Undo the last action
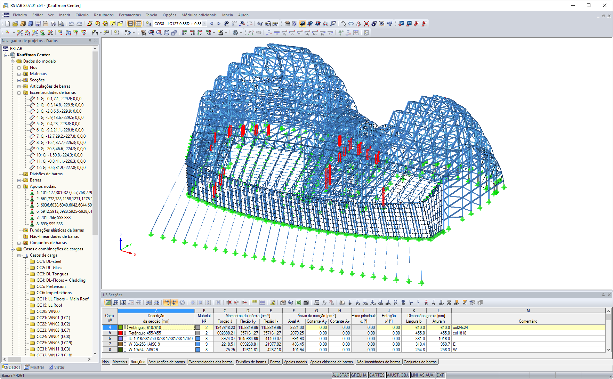 click(x=72, y=23)
